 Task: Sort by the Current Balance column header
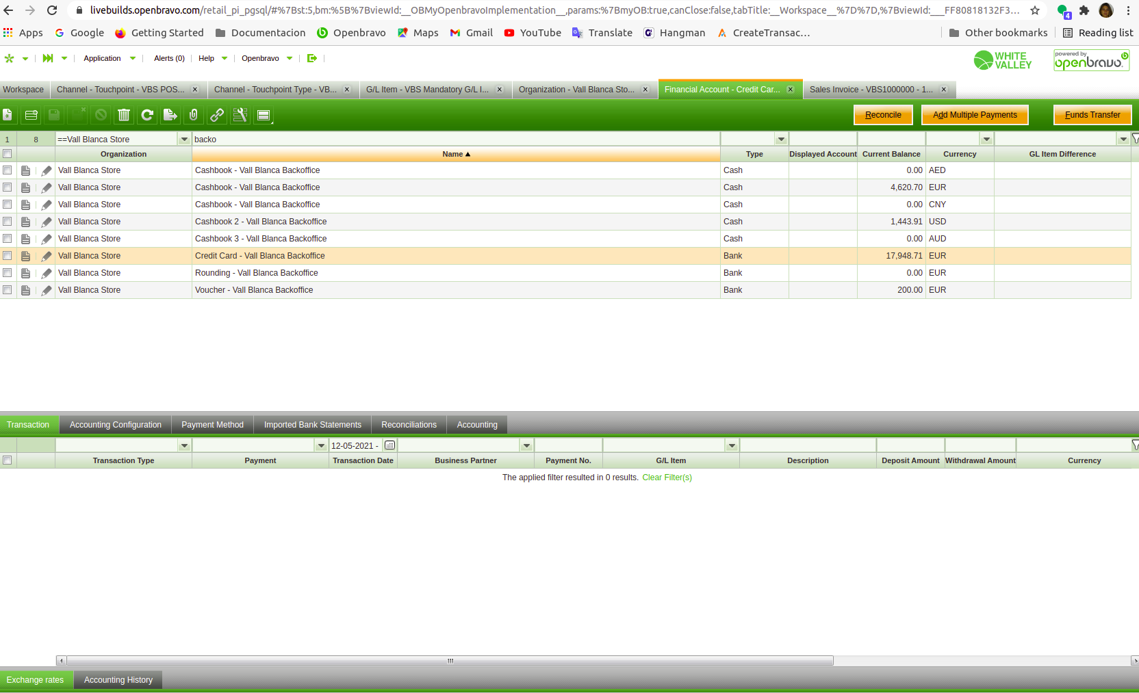[891, 154]
